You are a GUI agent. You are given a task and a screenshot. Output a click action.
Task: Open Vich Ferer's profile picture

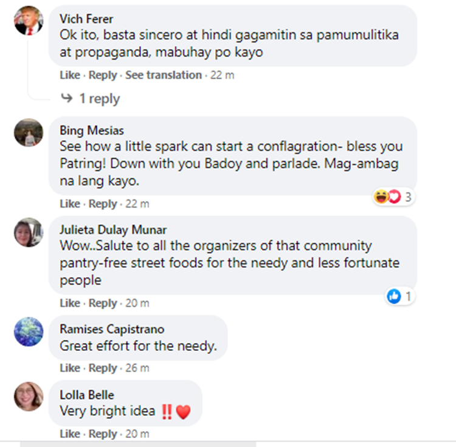click(29, 20)
